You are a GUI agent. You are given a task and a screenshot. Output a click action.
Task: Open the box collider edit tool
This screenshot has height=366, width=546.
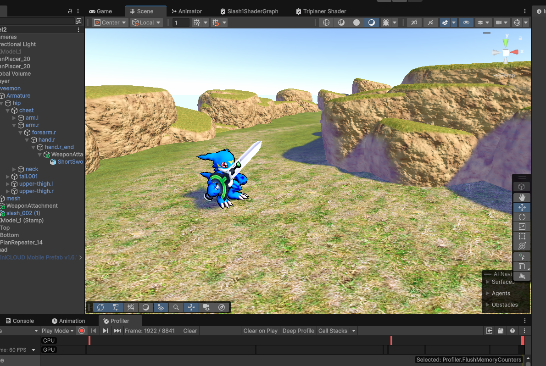[522, 266]
